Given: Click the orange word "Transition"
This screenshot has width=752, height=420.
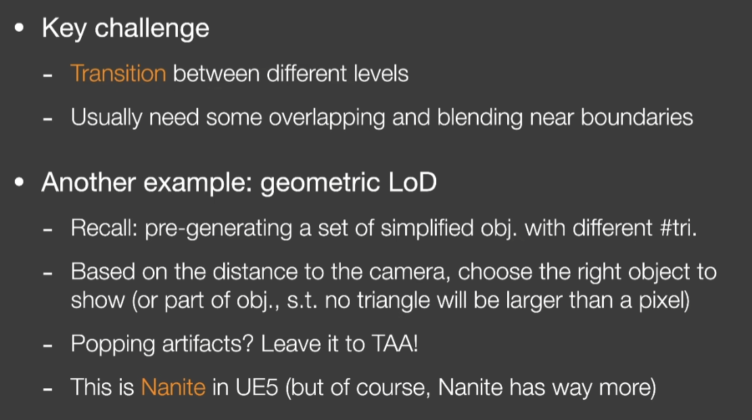Looking at the screenshot, I should point(118,74).
